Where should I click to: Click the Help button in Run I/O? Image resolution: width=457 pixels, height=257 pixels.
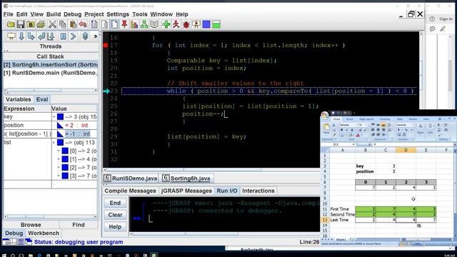click(x=115, y=227)
